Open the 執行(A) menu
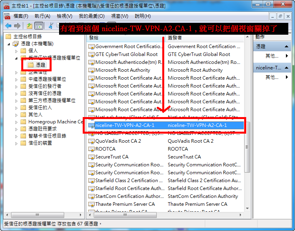This screenshot has width=295, height=231. pos(42,16)
